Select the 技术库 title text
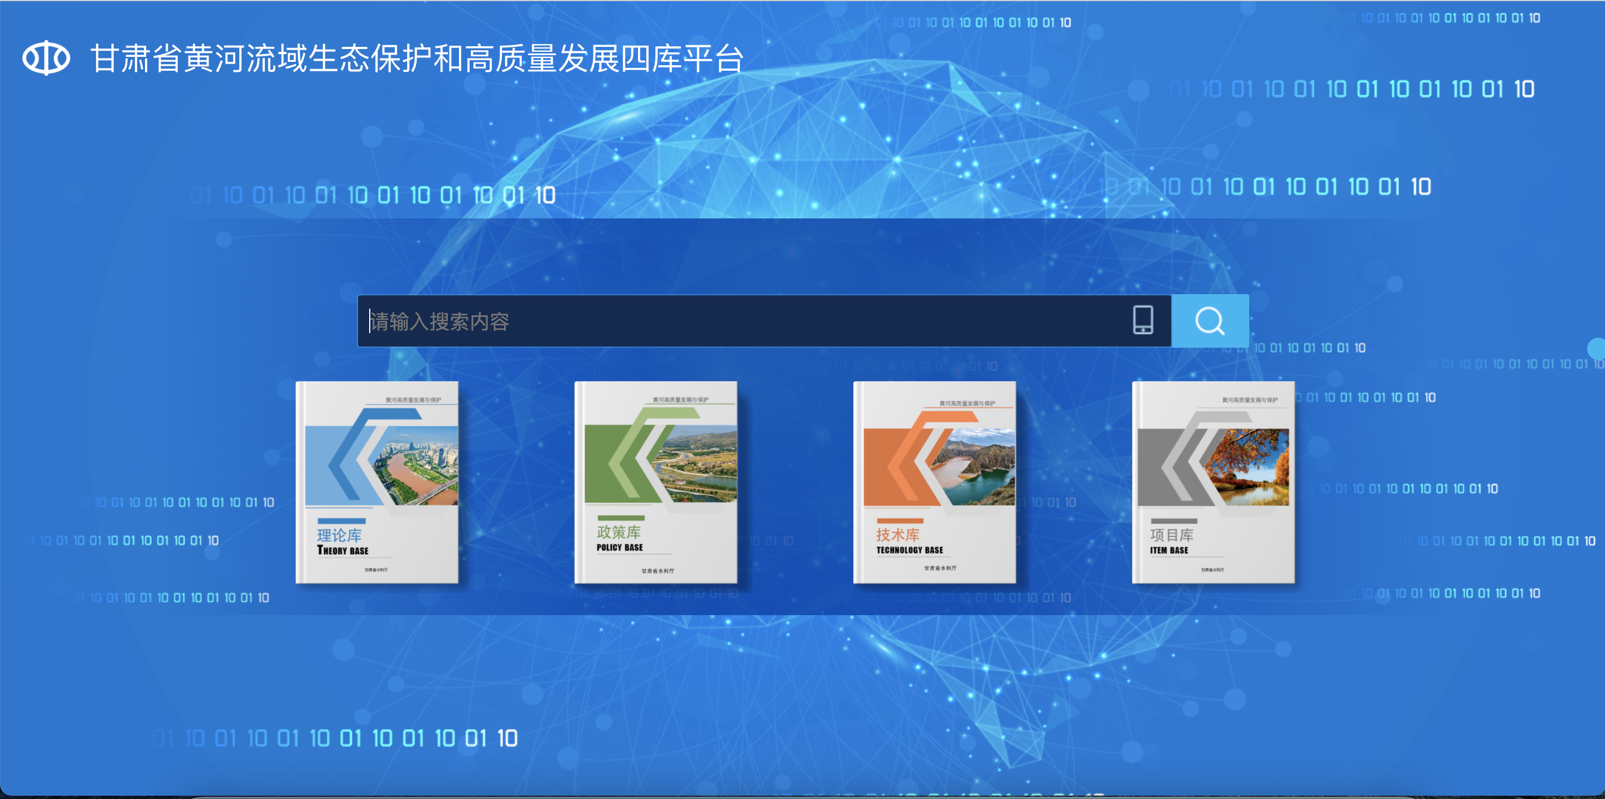Screen dimensions: 1605x799 click(x=897, y=534)
